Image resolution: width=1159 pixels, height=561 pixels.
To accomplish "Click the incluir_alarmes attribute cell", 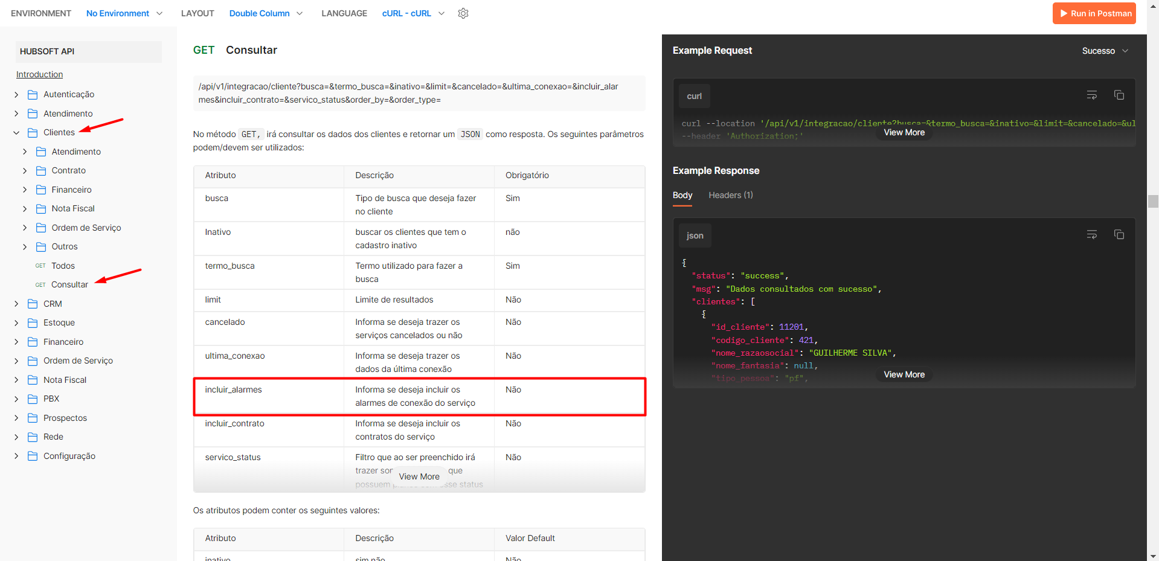I will tap(269, 397).
